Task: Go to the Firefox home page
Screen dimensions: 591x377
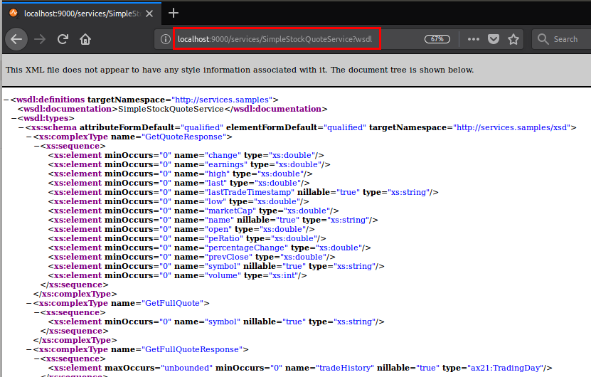Action: (85, 39)
